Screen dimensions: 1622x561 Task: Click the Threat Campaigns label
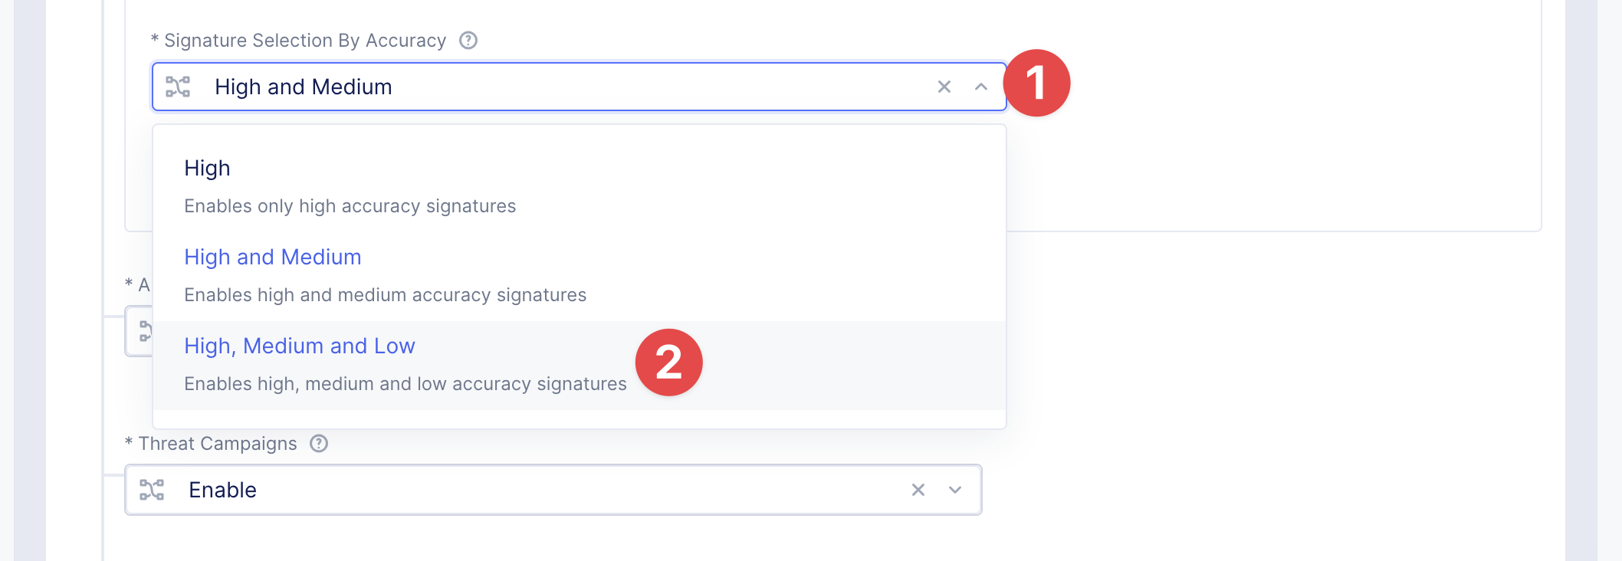(218, 444)
